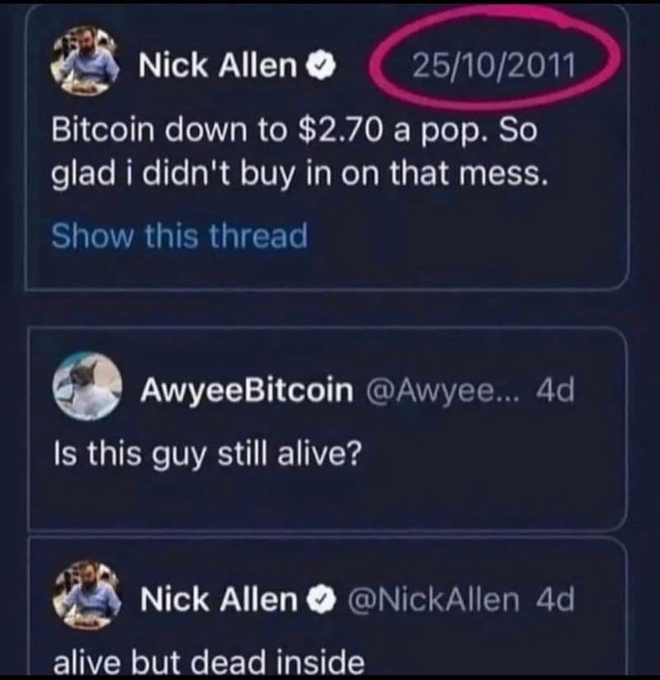Click the verified badge on the bottom Nick Allen reply
This screenshot has width=660, height=680.
[x=321, y=599]
